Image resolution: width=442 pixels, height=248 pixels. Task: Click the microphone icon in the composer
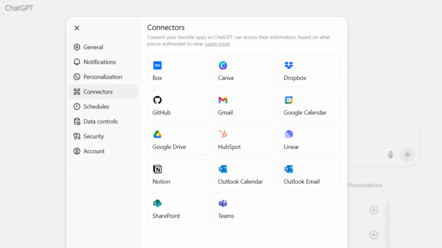pyautogui.click(x=390, y=154)
